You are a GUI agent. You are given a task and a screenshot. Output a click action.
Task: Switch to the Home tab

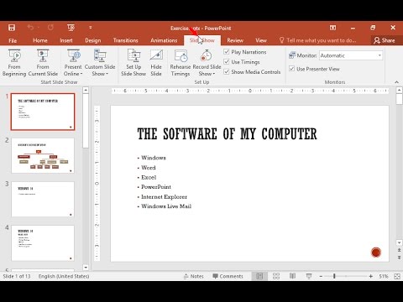point(40,40)
